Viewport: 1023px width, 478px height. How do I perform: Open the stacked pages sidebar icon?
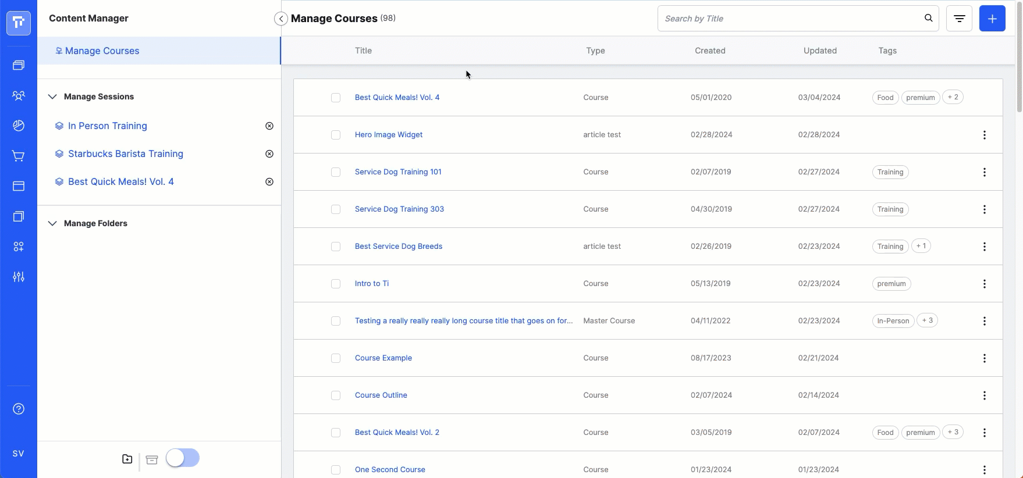click(x=19, y=216)
